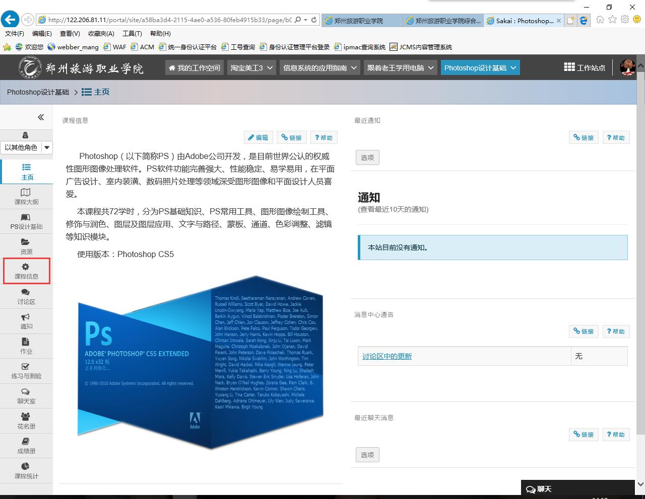Click 链接 button in 最近聊天消息 panel
The width and height of the screenshot is (645, 499).
584,434
